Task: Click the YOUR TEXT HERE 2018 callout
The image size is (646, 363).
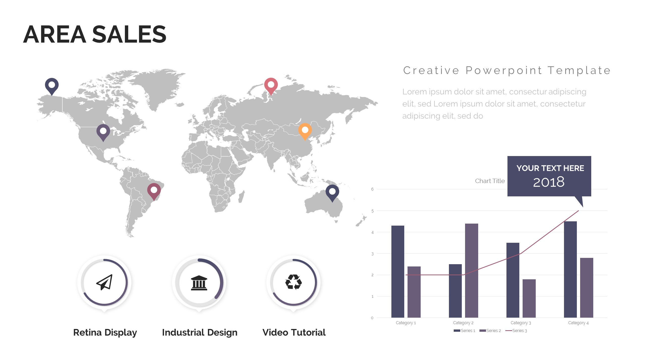Action: [x=549, y=176]
